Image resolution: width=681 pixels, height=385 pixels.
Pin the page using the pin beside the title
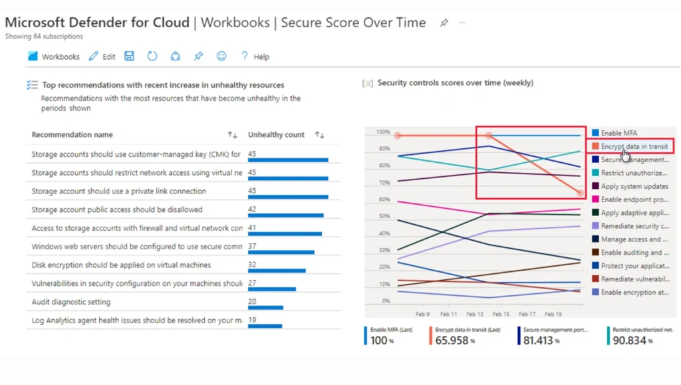[x=444, y=23]
